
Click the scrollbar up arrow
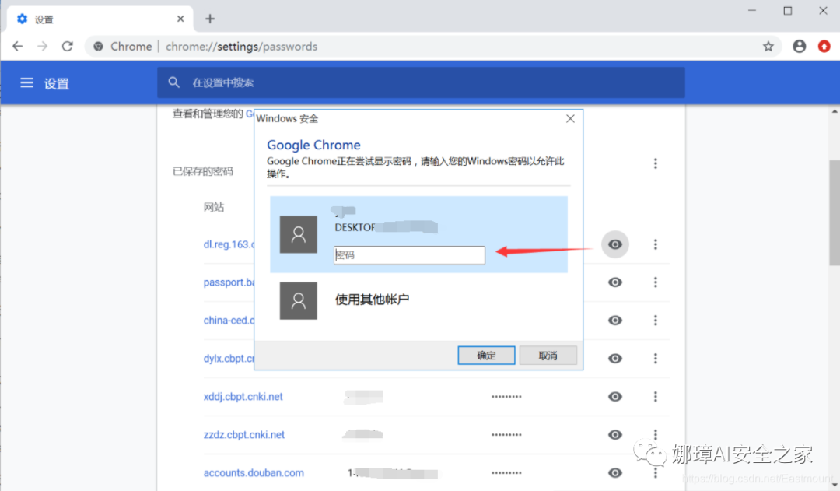(x=835, y=111)
